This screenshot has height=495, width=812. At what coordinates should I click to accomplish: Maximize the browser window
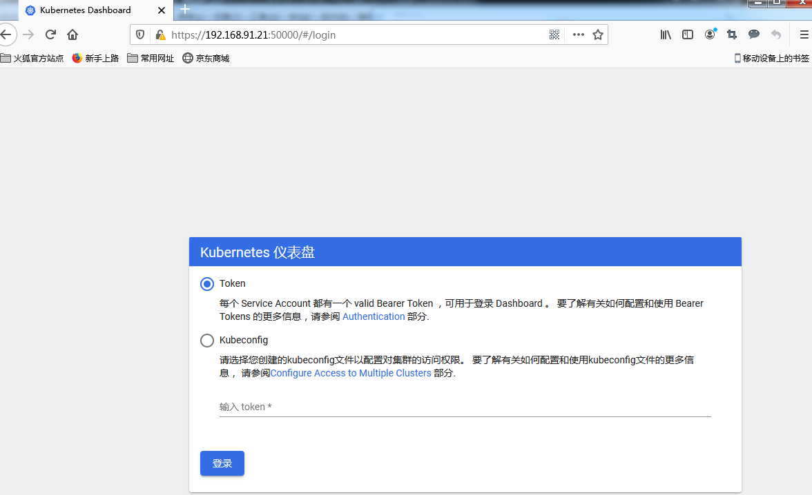(776, 3)
